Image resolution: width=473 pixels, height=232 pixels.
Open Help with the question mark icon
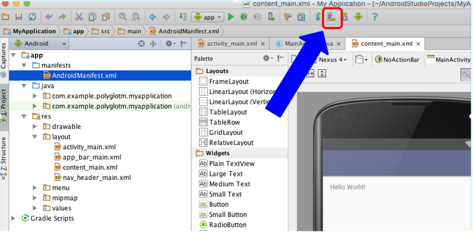pyautogui.click(x=374, y=17)
